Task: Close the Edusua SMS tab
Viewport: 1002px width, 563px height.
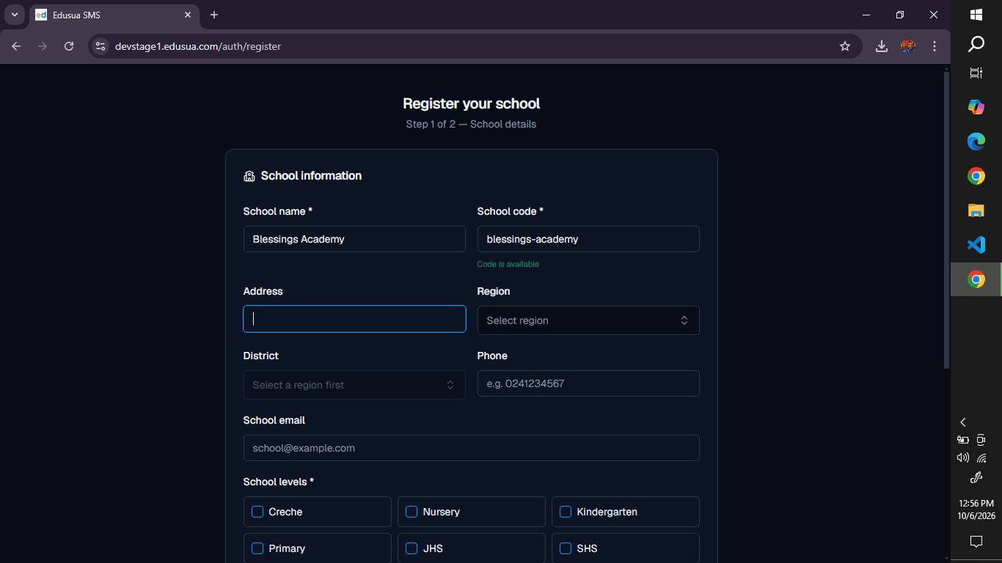Action: [x=188, y=15]
